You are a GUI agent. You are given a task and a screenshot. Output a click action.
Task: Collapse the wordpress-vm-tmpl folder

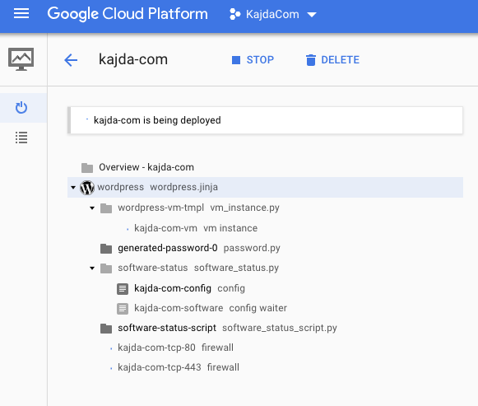[92, 208]
